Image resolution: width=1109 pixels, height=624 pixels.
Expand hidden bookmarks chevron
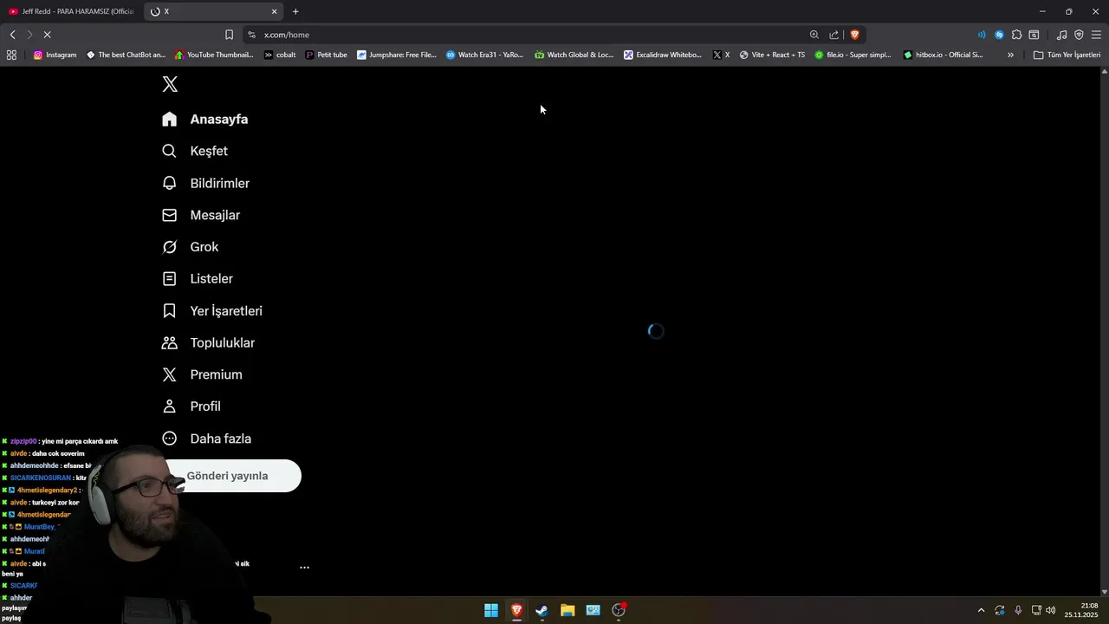point(1010,55)
